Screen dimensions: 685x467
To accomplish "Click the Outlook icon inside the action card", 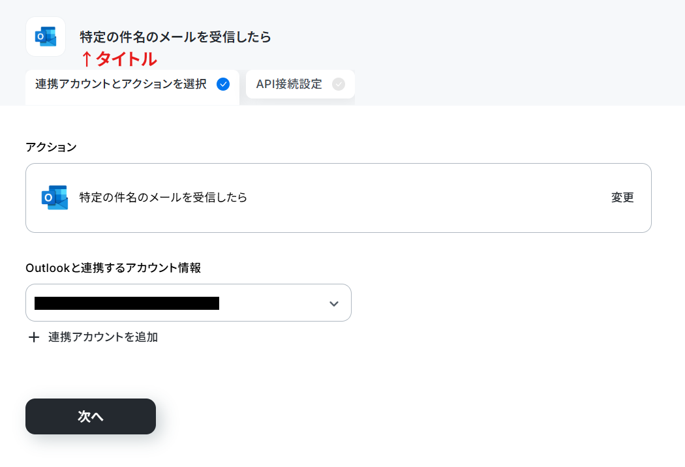I will (55, 198).
